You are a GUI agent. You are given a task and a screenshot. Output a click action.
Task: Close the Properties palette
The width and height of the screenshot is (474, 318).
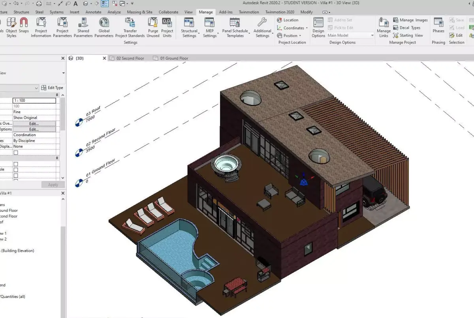[63, 58]
